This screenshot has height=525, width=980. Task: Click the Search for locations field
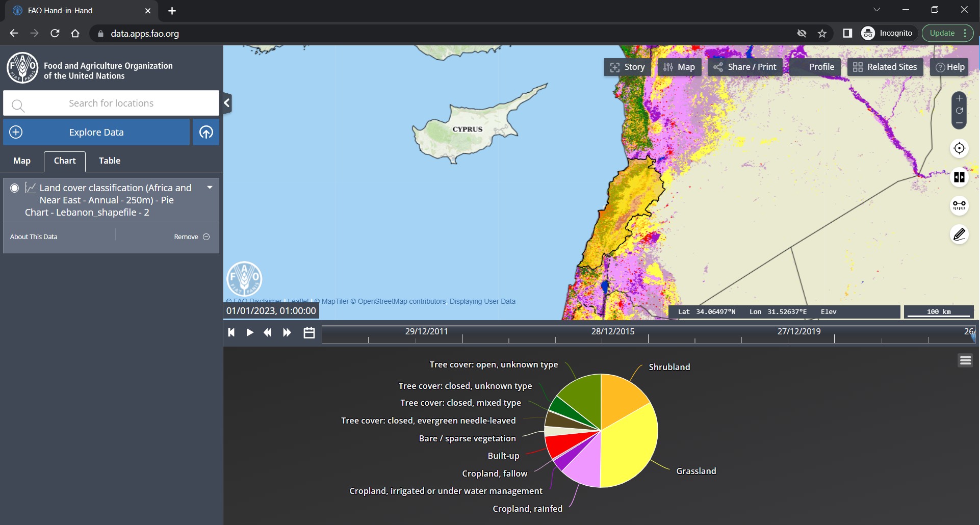pos(111,103)
